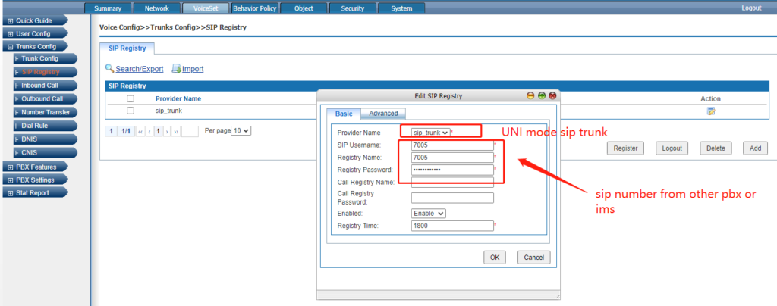The height and width of the screenshot is (306, 777).
Task: Open the Security top tab
Action: click(352, 8)
